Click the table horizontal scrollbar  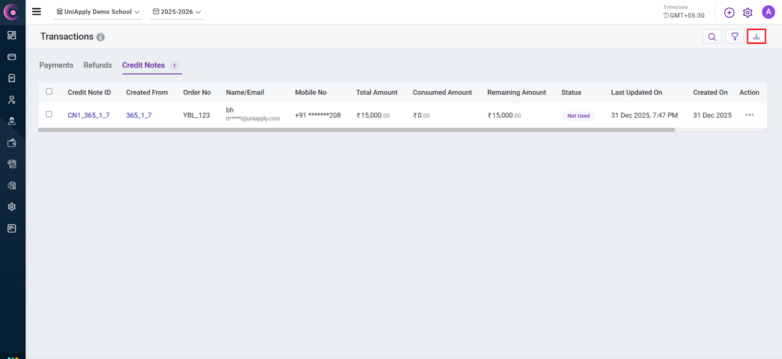[356, 130]
